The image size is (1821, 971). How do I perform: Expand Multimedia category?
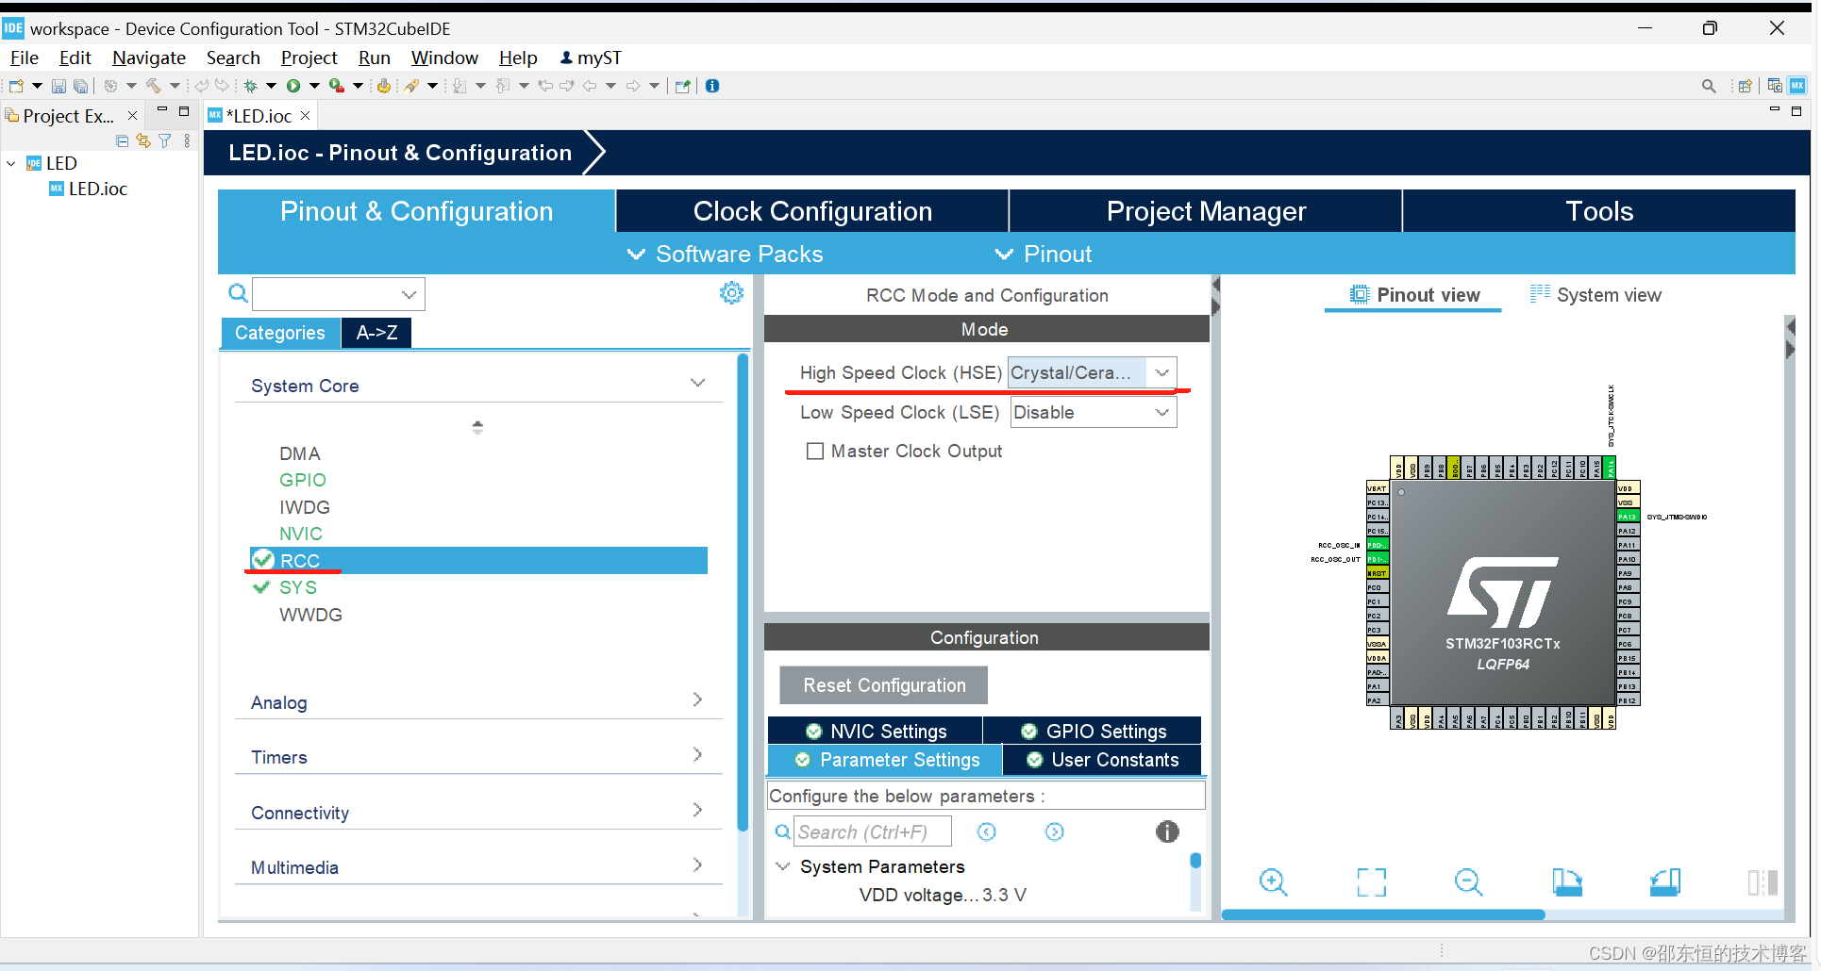pyautogui.click(x=697, y=864)
